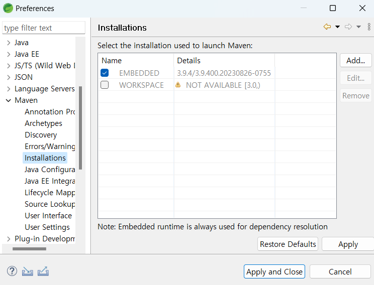
Task: Click the Preferences window app icon
Action: click(x=8, y=8)
